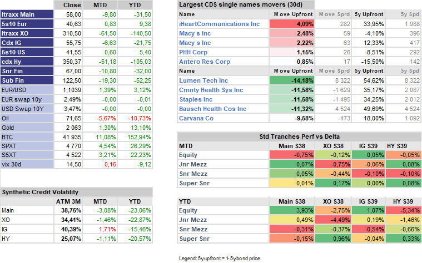The width and height of the screenshot is (422, 263).
Task: Click Bausch Health 5y Upfront 49,69%
Action: pyautogui.click(x=374, y=109)
